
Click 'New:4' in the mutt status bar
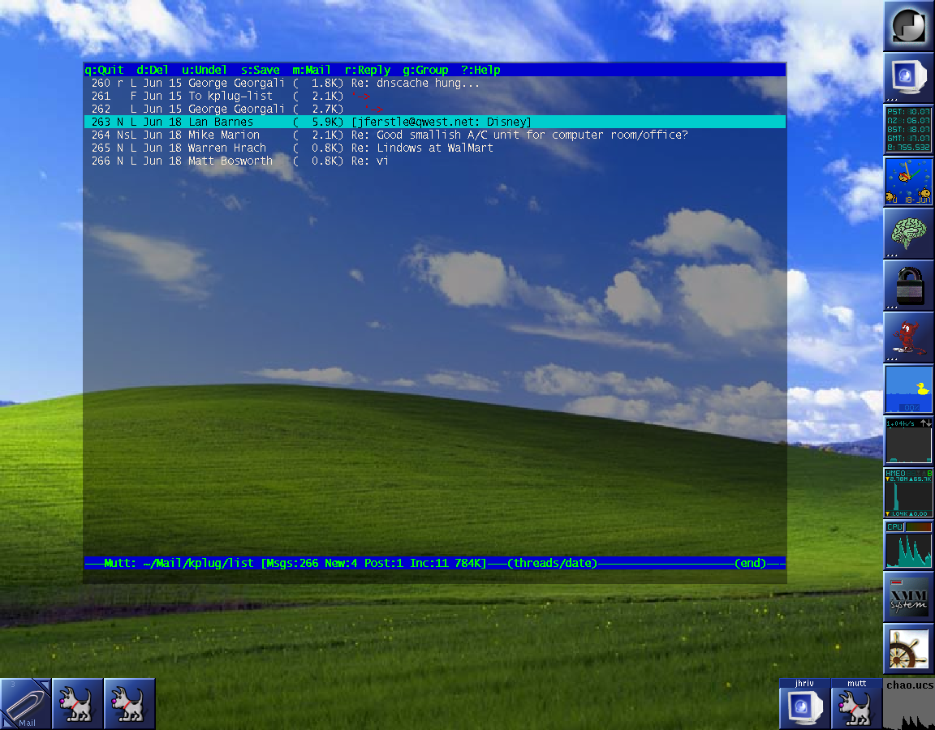341,563
